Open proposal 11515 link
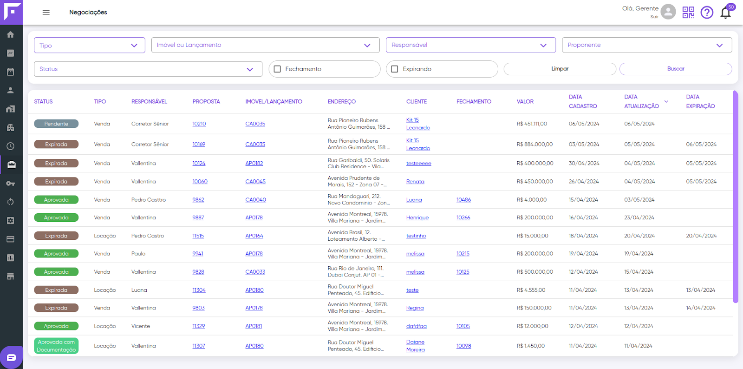Image resolution: width=743 pixels, height=369 pixels. tap(198, 236)
